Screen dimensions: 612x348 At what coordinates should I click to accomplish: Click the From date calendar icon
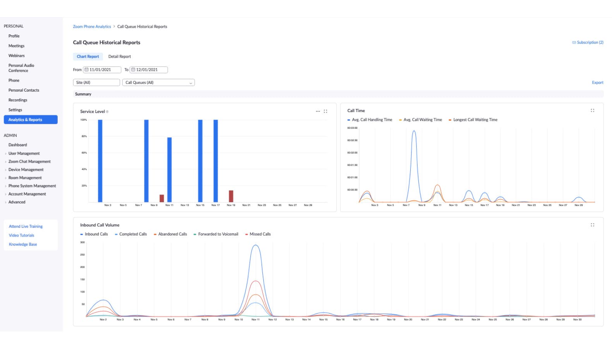click(87, 70)
